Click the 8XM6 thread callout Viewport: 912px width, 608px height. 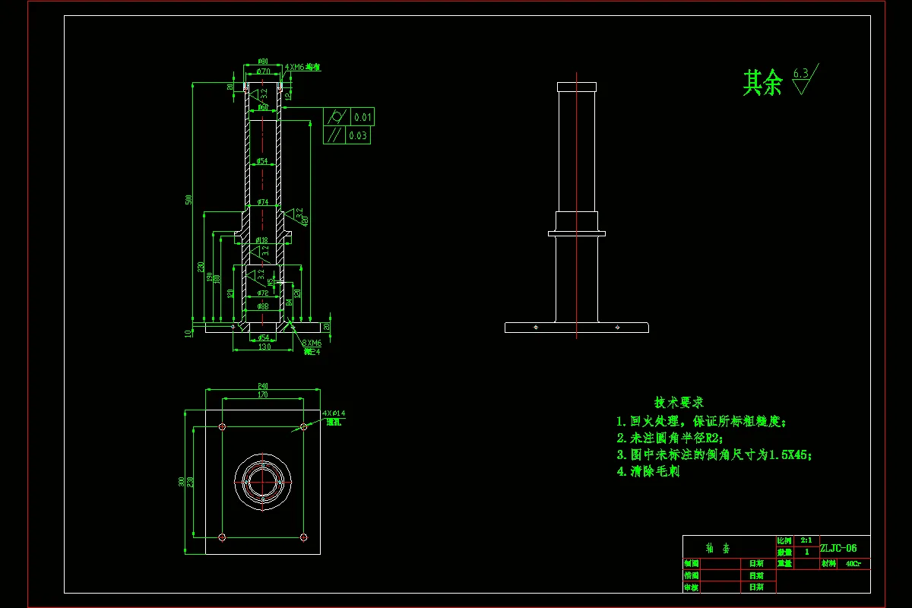tap(312, 344)
